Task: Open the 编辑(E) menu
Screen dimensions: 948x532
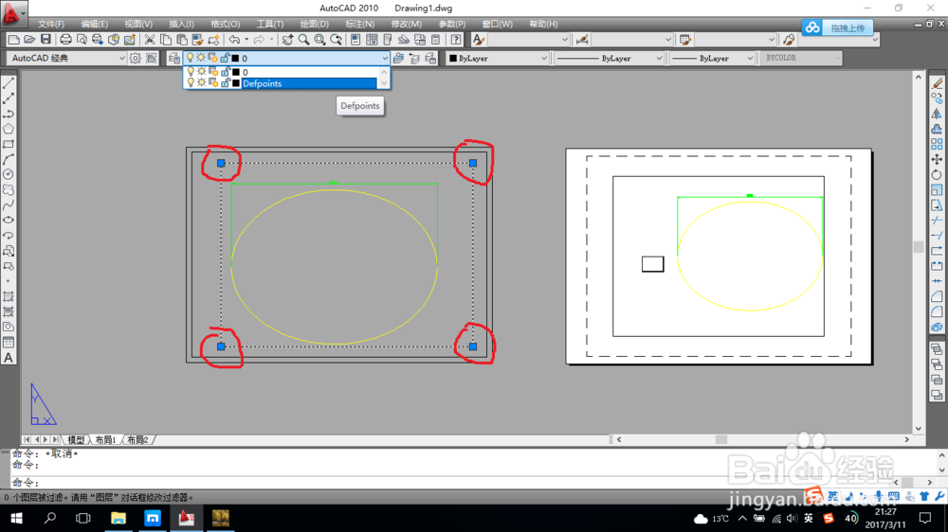Action: pos(94,25)
